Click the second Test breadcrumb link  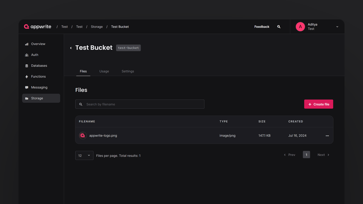79,27
